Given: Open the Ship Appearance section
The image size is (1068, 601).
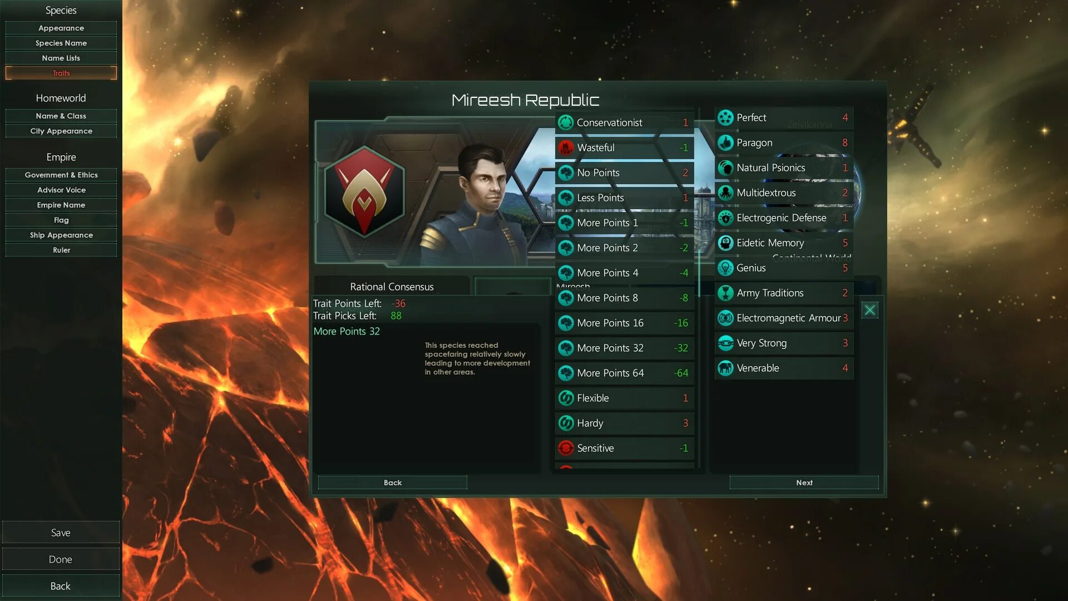Looking at the screenshot, I should pyautogui.click(x=61, y=235).
